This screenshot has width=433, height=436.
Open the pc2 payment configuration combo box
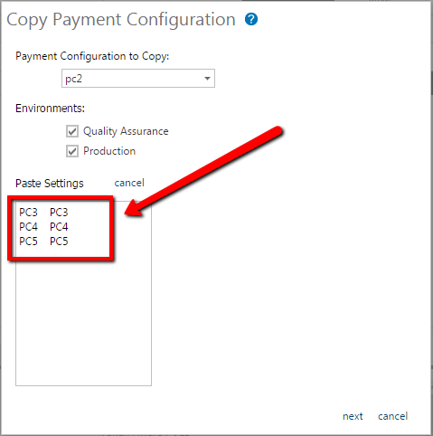click(x=138, y=79)
